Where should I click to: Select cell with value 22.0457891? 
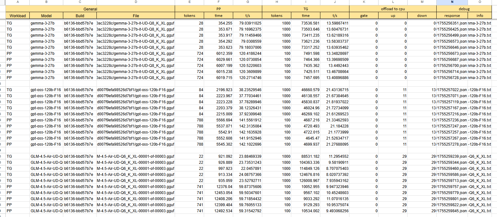(x=248, y=169)
